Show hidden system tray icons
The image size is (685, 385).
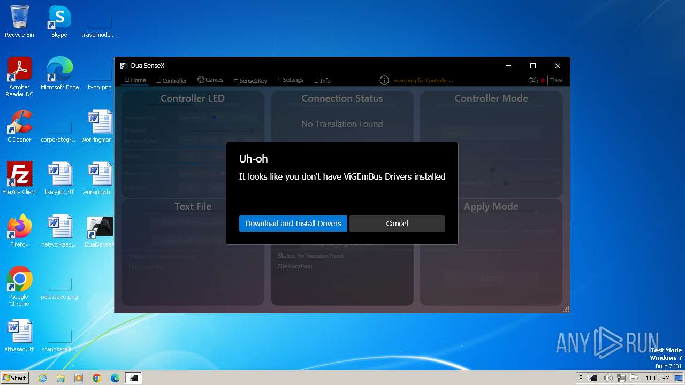click(581, 378)
